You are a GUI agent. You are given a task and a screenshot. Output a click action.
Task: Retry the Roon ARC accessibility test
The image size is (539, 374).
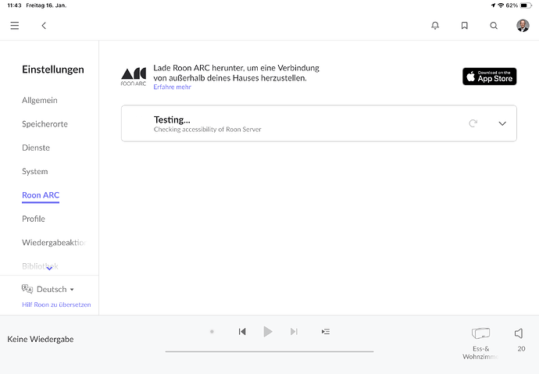(x=473, y=123)
